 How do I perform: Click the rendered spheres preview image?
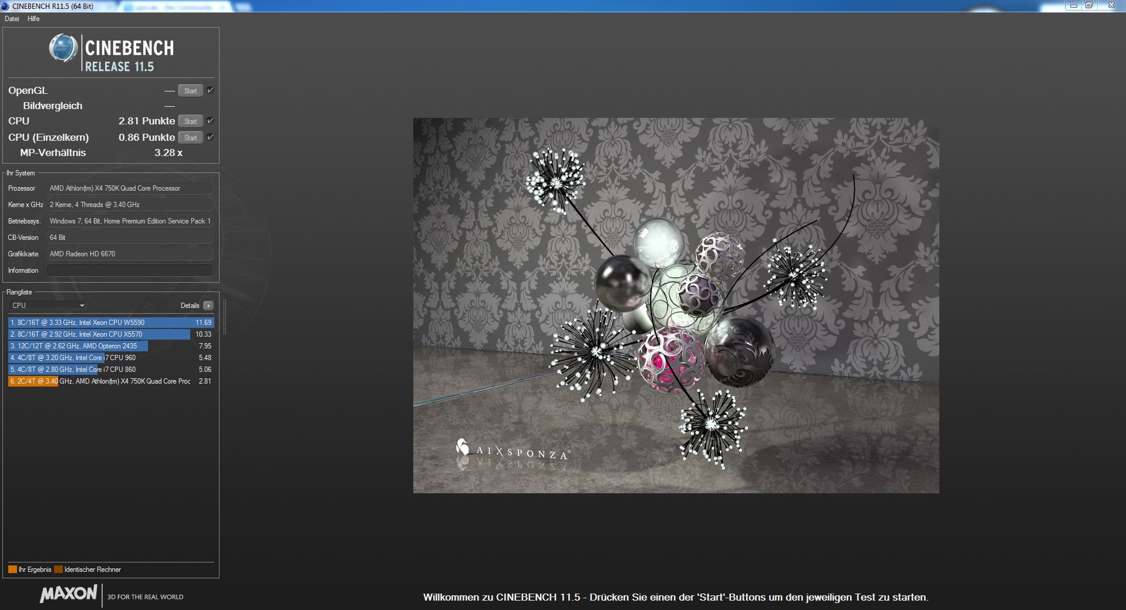[x=676, y=306]
